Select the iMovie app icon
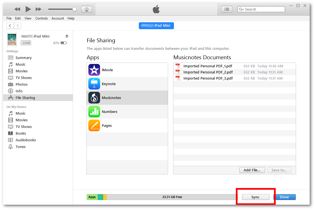Screen dimensions: 315x210 [94, 70]
